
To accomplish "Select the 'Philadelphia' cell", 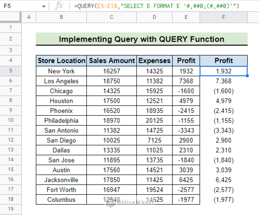I will click(x=61, y=120).
